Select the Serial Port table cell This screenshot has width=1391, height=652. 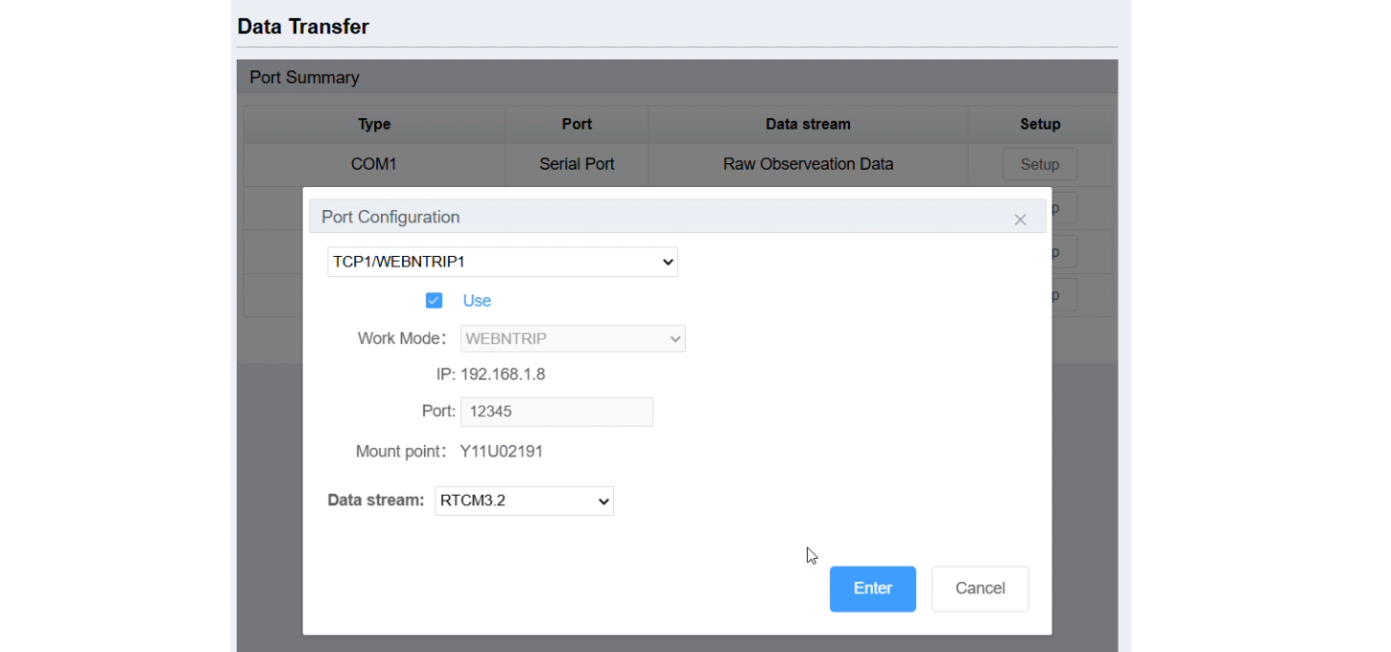[x=577, y=164]
